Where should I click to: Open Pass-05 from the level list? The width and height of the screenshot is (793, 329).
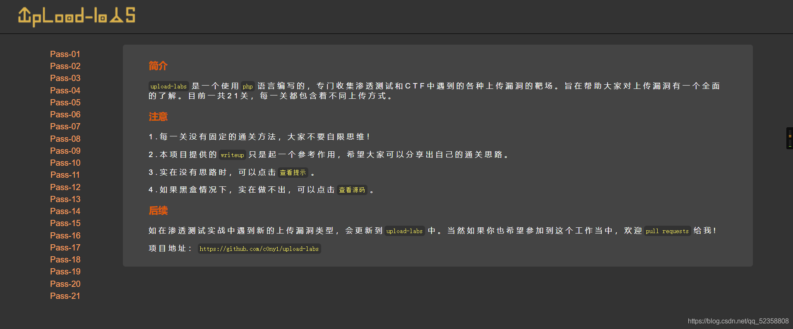pos(65,103)
